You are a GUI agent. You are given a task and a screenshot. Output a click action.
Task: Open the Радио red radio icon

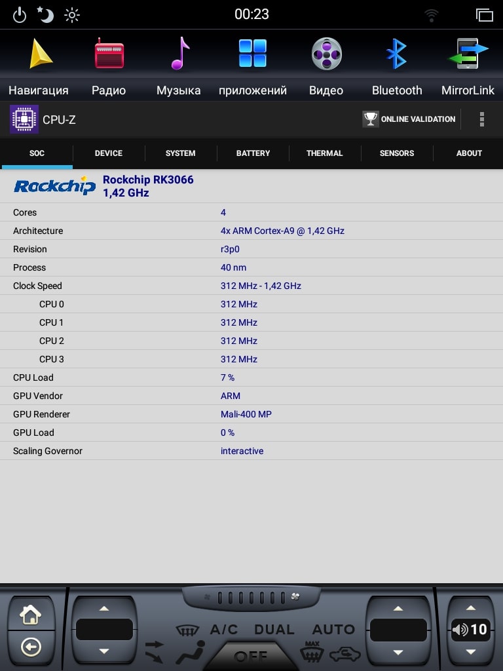pos(109,54)
